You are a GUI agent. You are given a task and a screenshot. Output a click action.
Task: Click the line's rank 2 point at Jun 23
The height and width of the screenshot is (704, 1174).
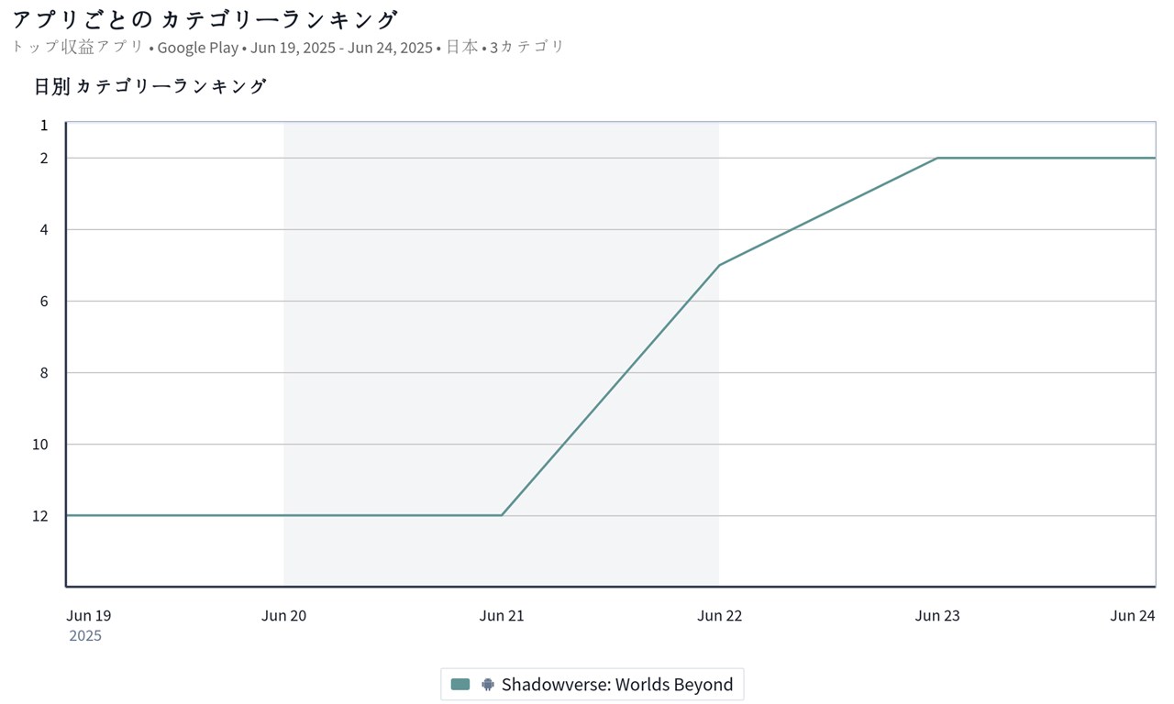tap(937, 158)
